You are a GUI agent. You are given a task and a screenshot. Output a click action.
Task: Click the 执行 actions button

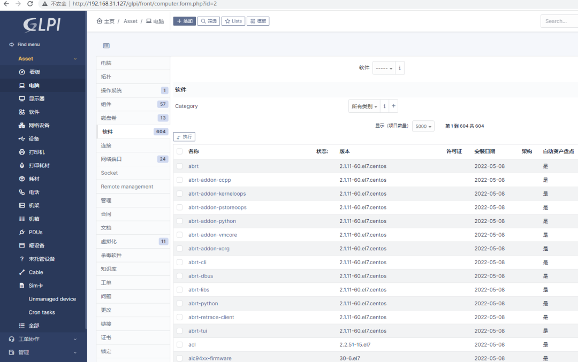click(x=184, y=137)
